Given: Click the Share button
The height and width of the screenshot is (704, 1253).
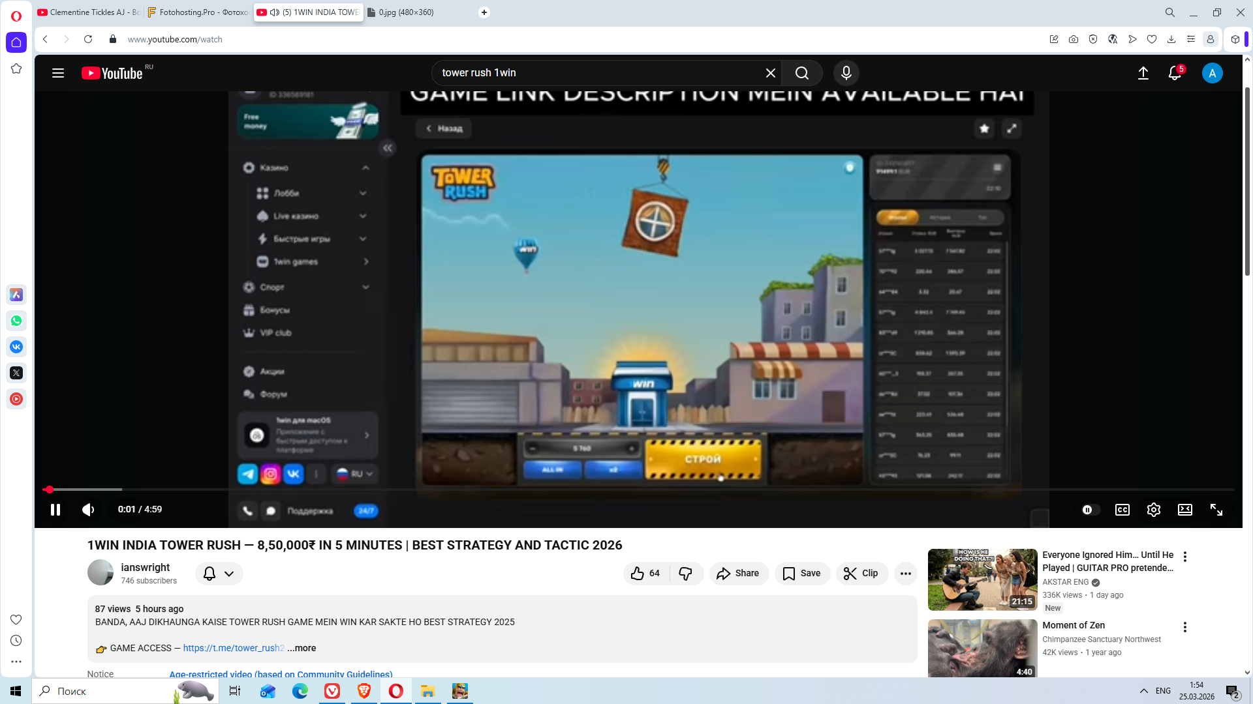Looking at the screenshot, I should [x=738, y=574].
